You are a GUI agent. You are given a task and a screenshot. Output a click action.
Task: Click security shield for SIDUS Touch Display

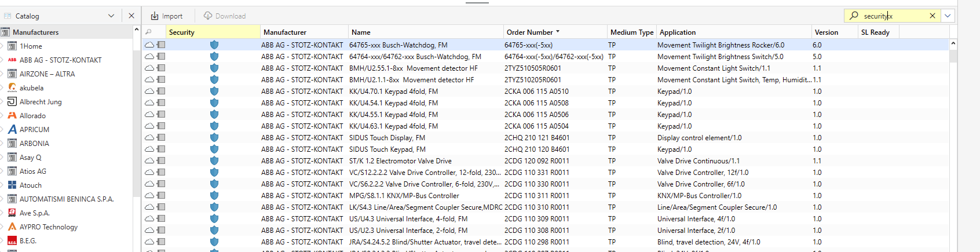214,137
